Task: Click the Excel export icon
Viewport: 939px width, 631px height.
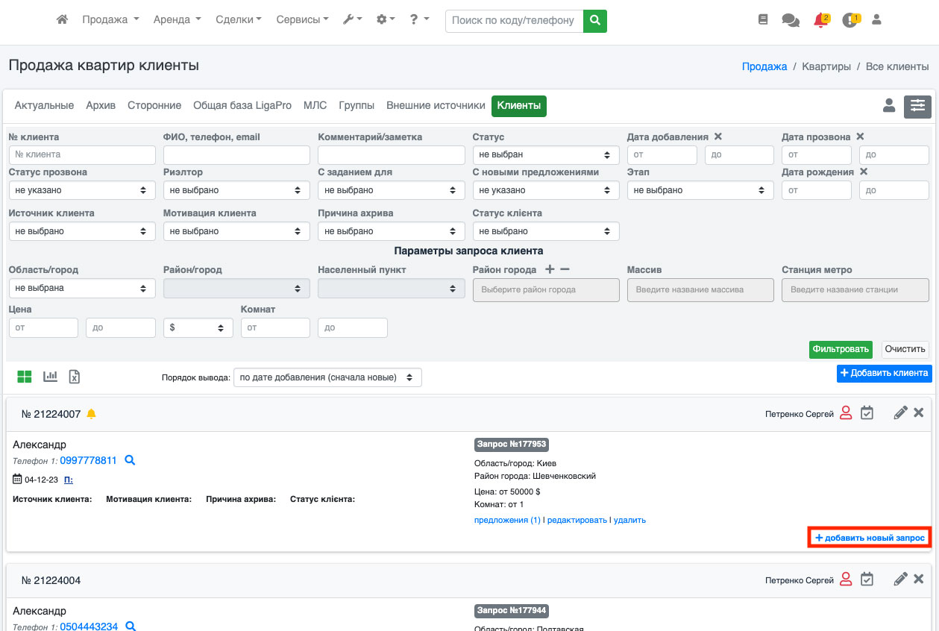Action: [x=75, y=377]
